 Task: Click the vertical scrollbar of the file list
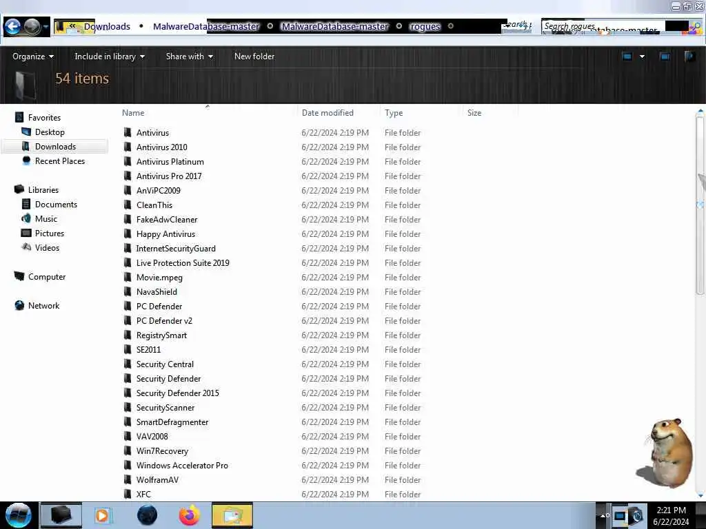pyautogui.click(x=700, y=205)
